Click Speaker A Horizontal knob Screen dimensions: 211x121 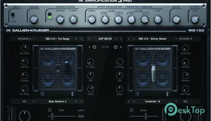pos(25,48)
